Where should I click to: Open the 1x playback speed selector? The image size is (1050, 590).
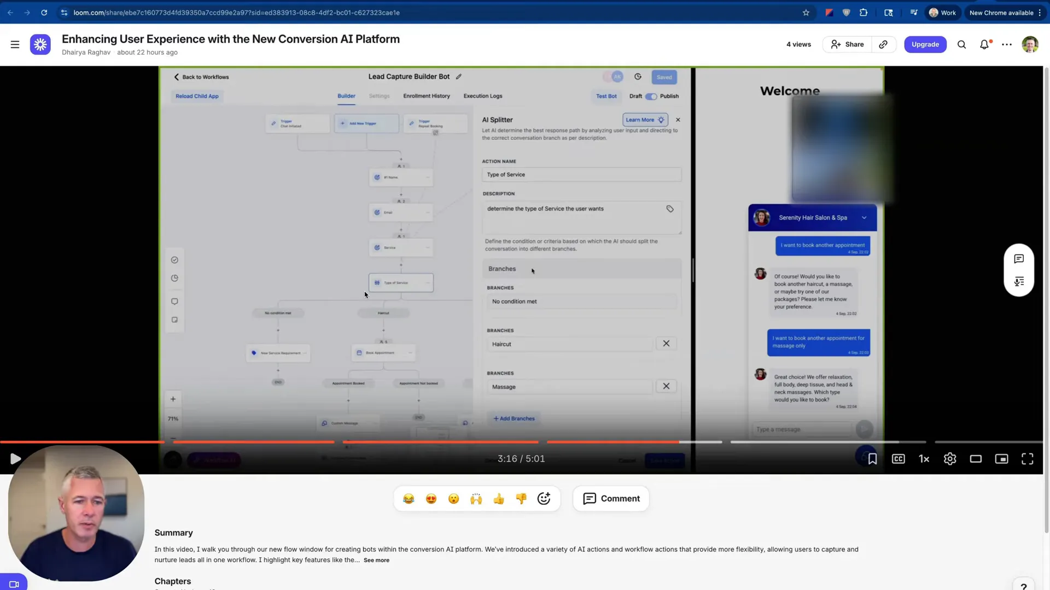coord(924,459)
